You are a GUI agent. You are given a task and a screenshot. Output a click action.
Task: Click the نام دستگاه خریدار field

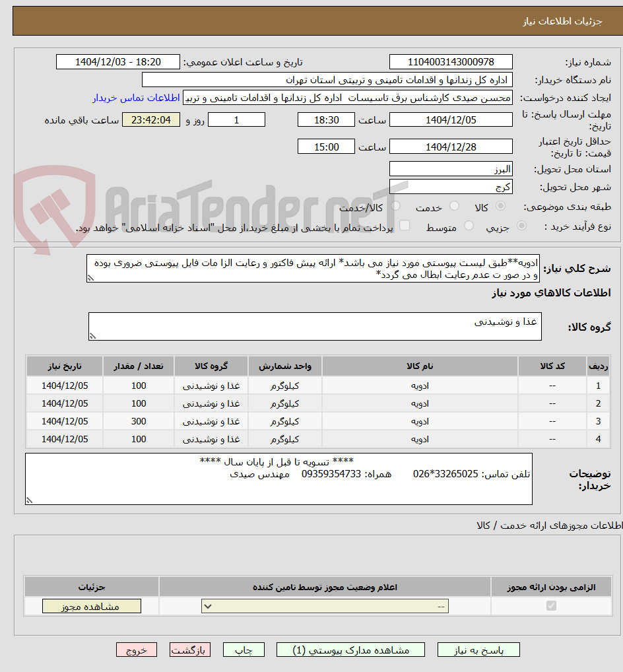(x=327, y=80)
